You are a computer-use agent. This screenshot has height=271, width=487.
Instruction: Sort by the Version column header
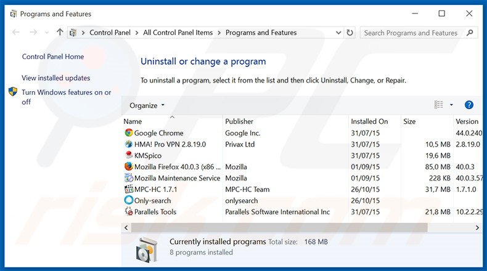[x=467, y=121]
